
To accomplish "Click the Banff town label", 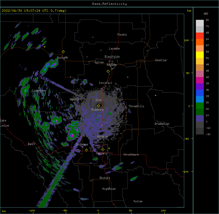I will (32, 144).
